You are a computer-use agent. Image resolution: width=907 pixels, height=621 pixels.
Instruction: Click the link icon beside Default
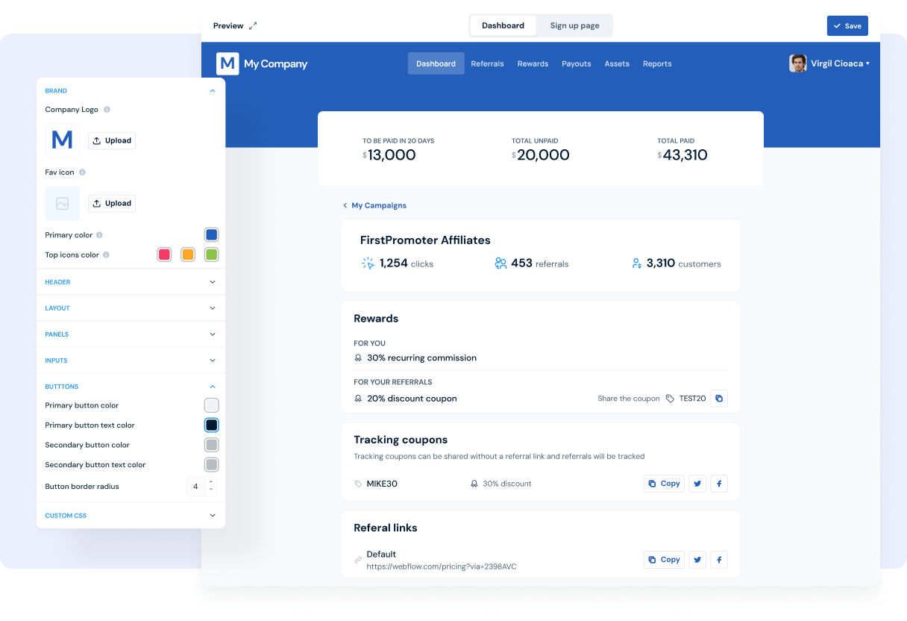[358, 560]
